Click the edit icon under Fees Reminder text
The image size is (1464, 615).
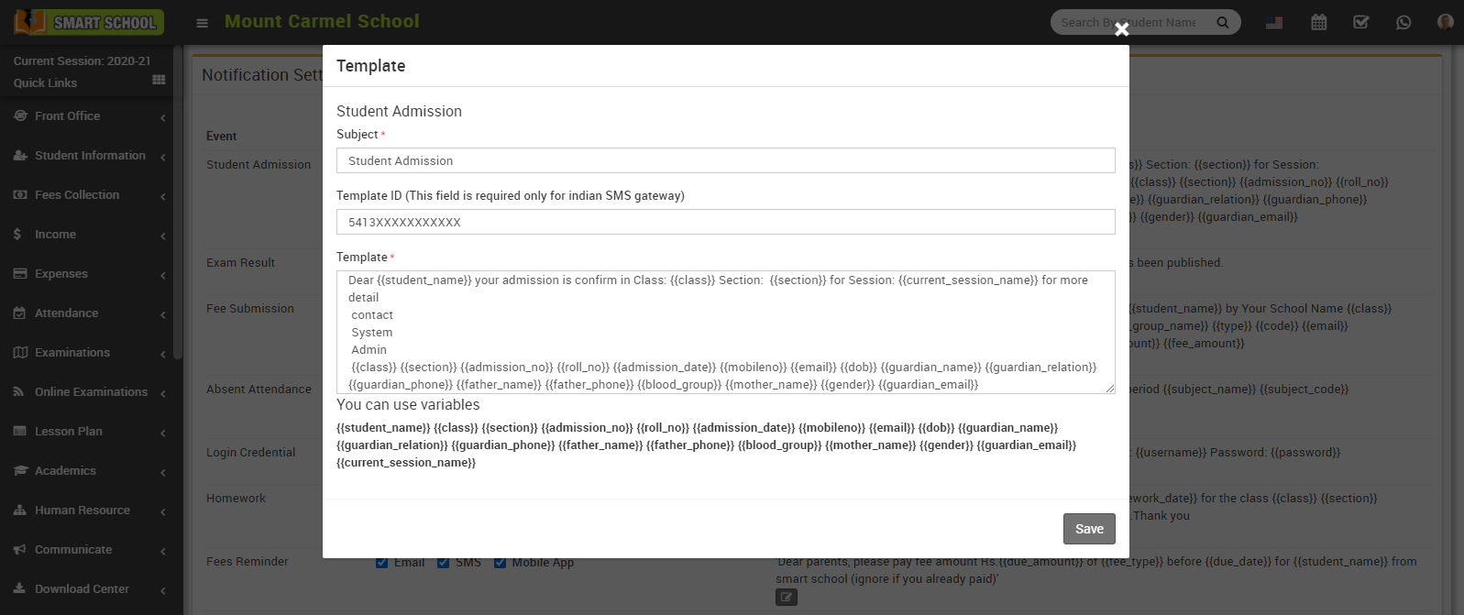(786, 597)
